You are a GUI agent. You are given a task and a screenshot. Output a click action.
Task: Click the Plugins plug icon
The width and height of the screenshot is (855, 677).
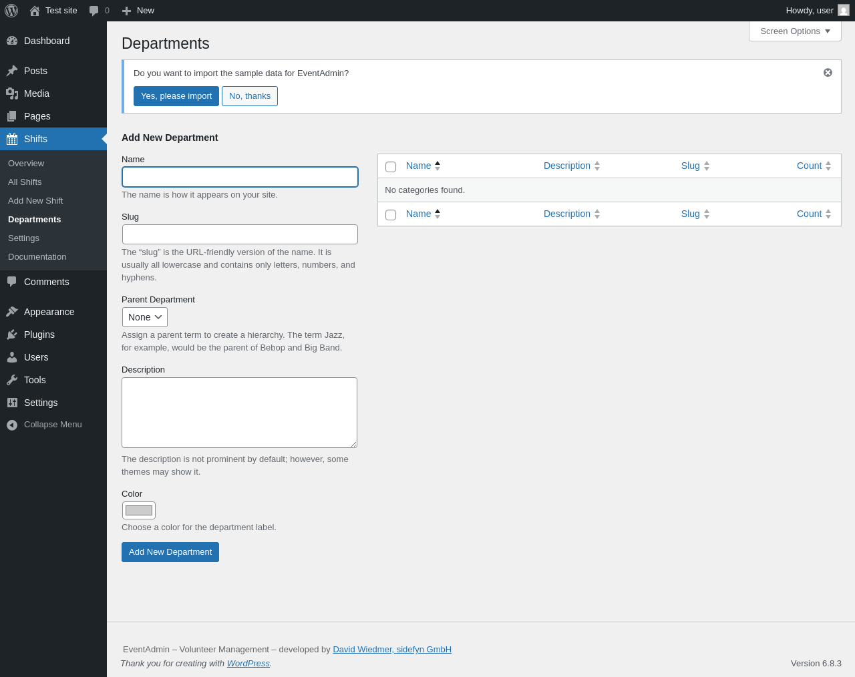[x=12, y=334]
